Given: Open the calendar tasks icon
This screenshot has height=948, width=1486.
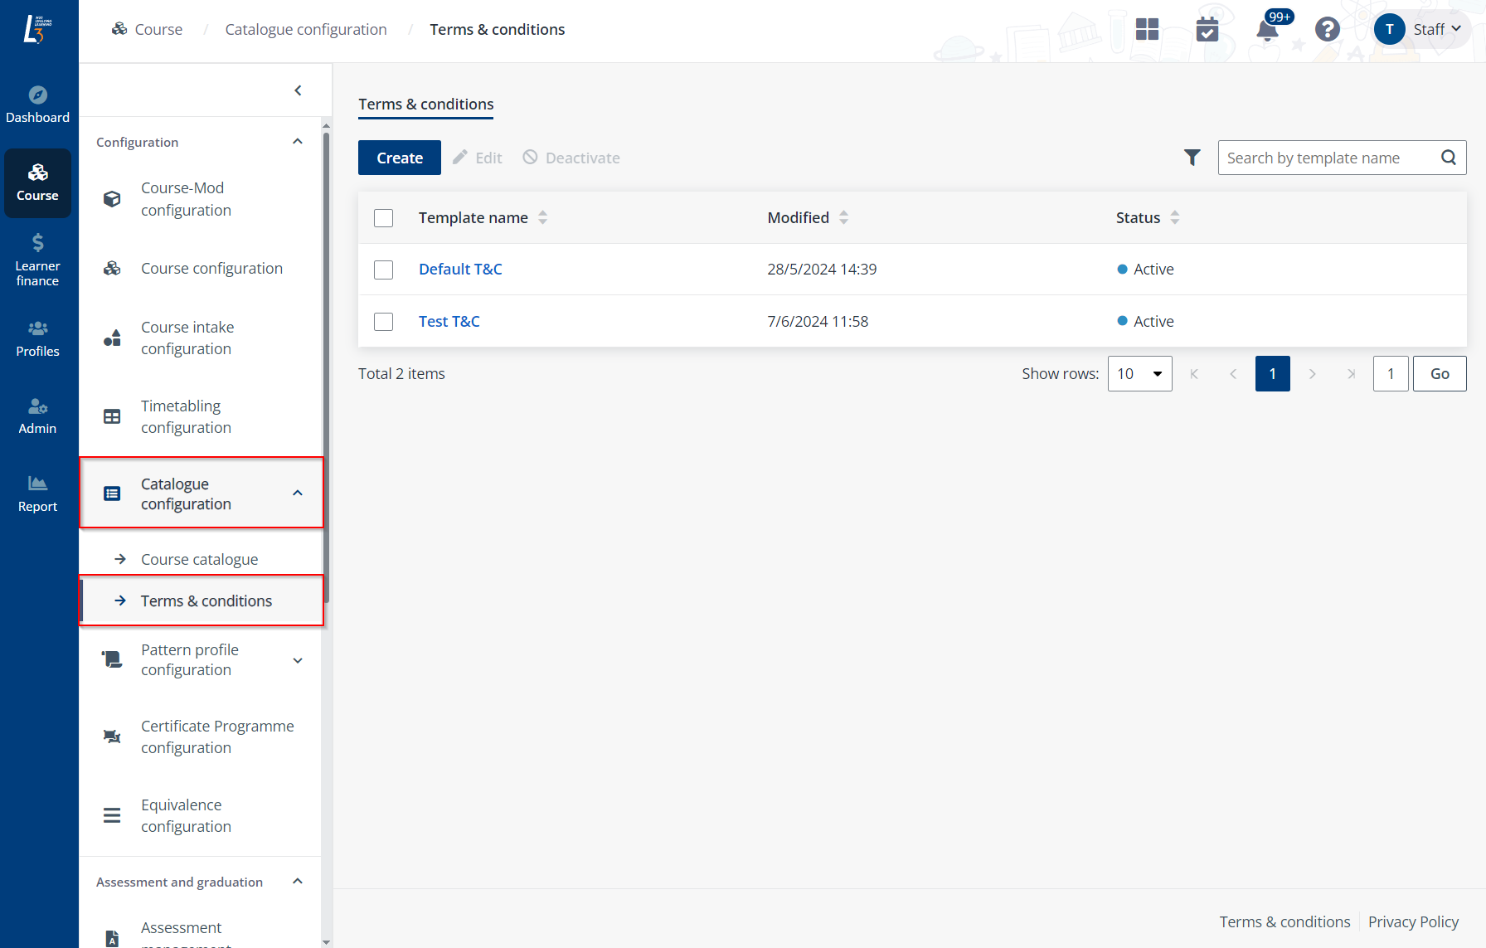Looking at the screenshot, I should (1207, 30).
